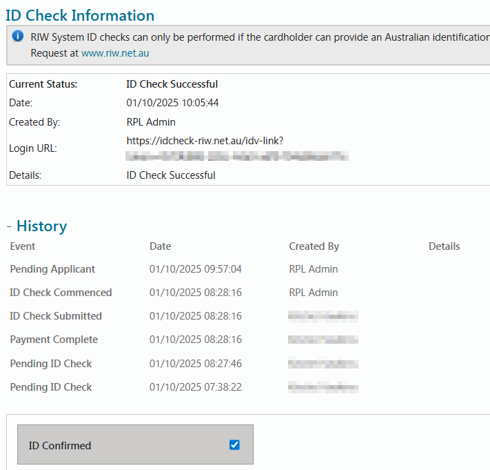490x470 pixels.
Task: Open the www.riw.net.au link
Action: click(115, 52)
